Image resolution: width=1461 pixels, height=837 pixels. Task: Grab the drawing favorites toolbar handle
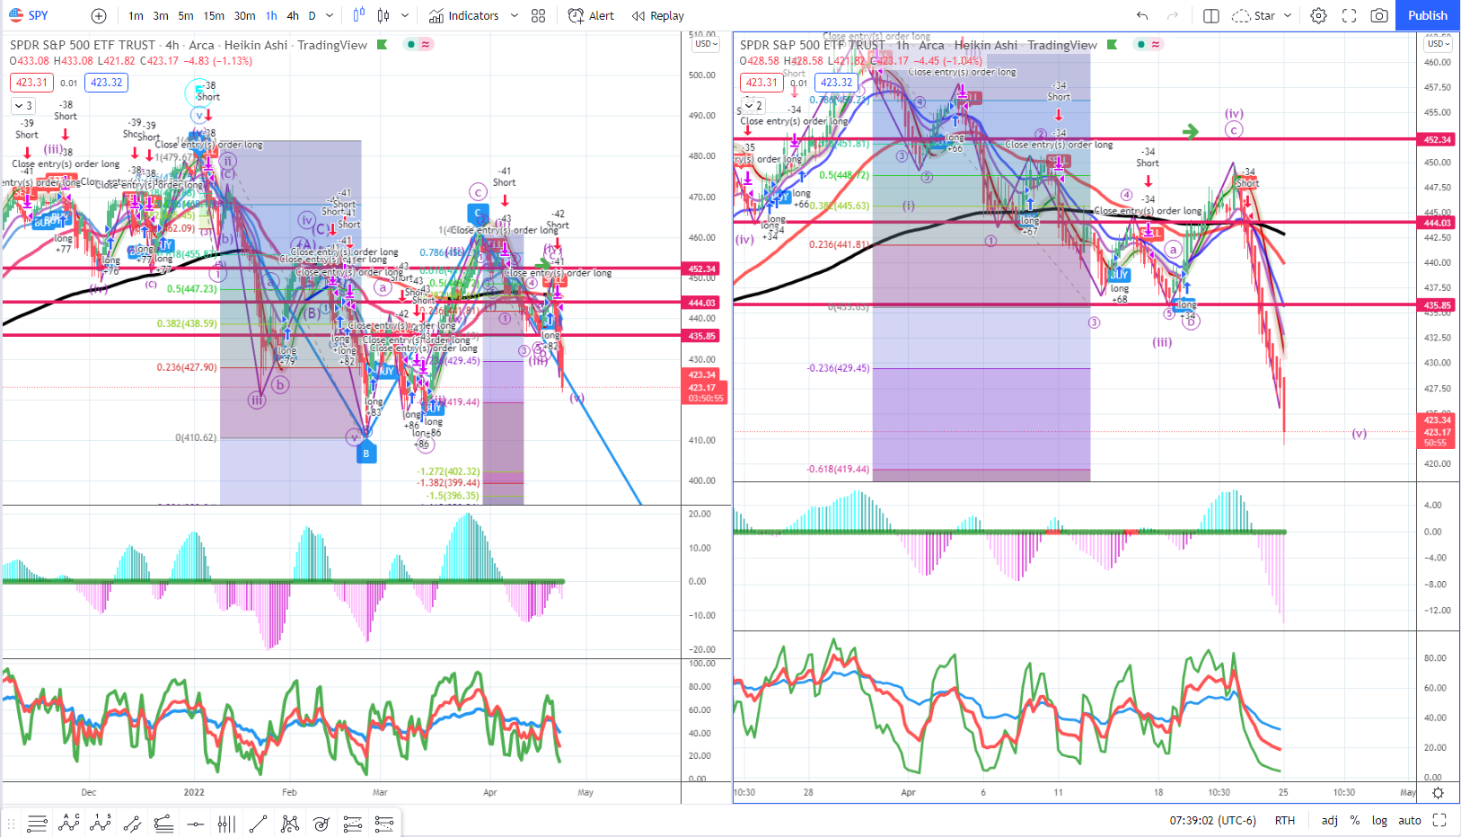[12, 823]
